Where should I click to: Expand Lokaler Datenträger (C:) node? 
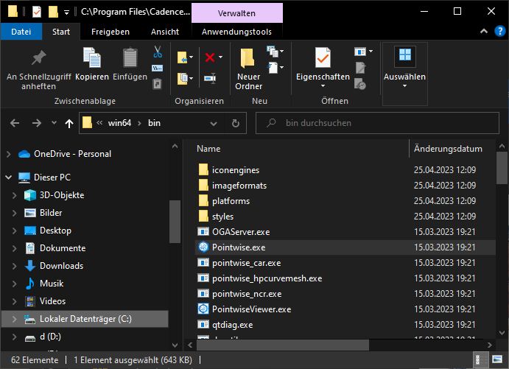(x=14, y=319)
